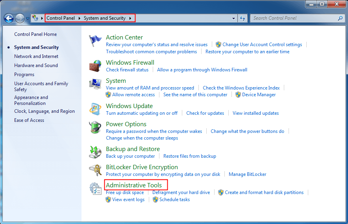Click the Windows Update icon
348x224 pixels.
tap(95, 109)
